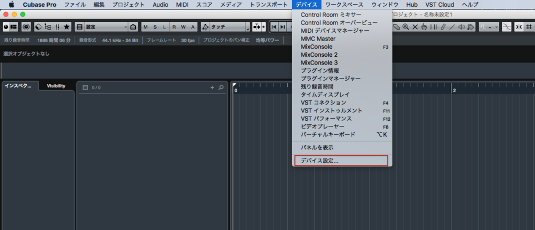Toggle global Mute M button
Image resolution: width=535 pixels, height=230 pixels.
tap(145, 27)
